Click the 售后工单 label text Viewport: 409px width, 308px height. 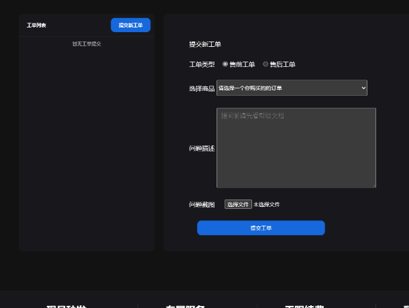pos(282,65)
